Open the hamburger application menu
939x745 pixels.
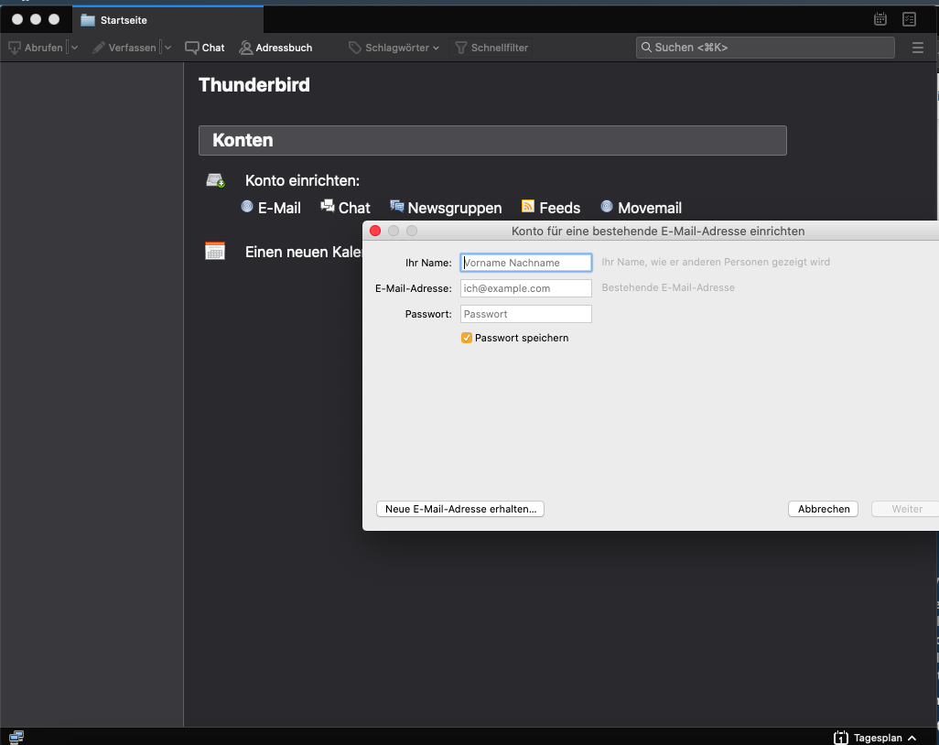point(918,48)
